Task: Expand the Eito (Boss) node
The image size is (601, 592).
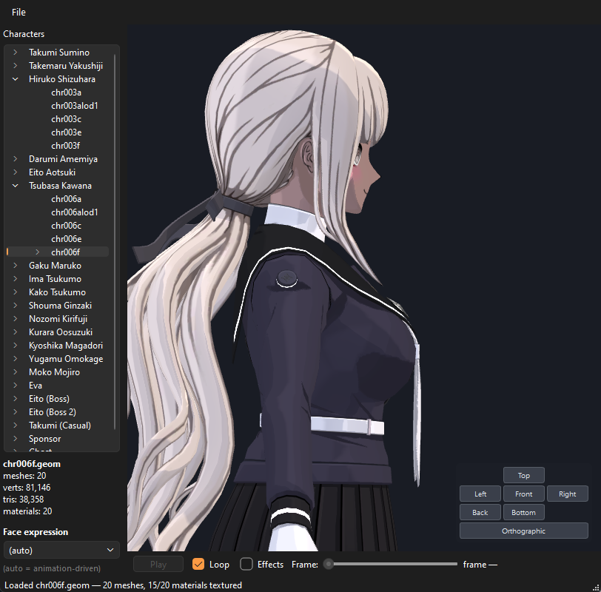Action: (x=16, y=399)
